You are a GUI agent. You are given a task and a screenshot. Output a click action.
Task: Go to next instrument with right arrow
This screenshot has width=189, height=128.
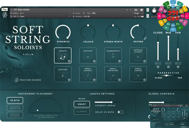[x=131, y=10]
